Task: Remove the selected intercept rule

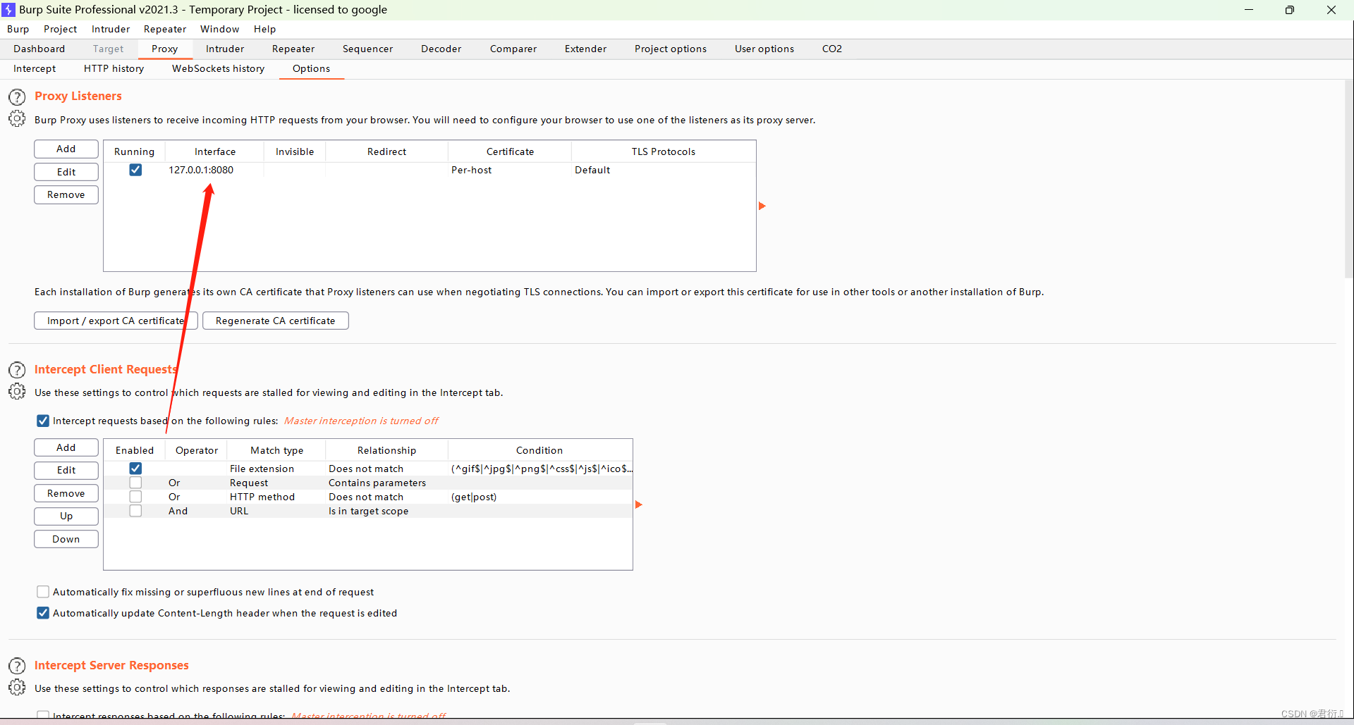Action: pyautogui.click(x=66, y=493)
